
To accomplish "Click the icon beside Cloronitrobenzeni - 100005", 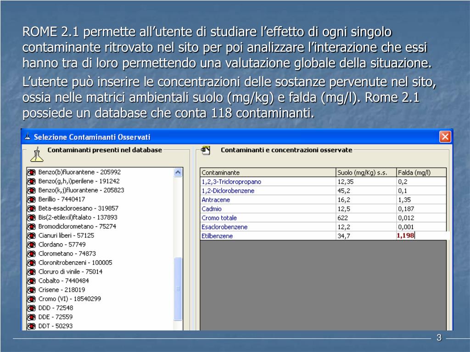I will coord(32,263).
